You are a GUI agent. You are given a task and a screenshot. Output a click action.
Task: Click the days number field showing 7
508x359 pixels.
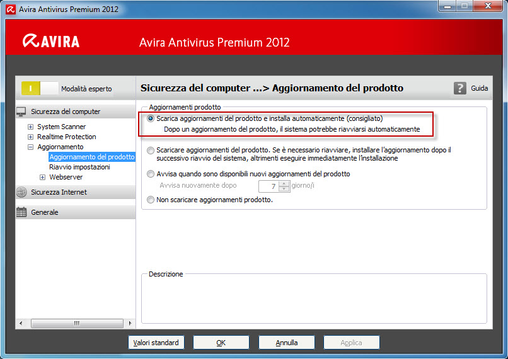tap(269, 186)
